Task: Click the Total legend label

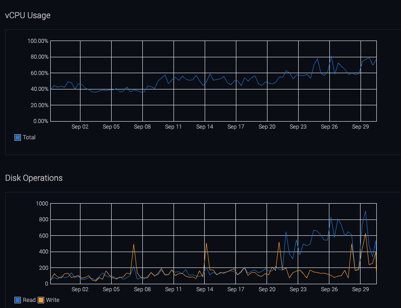Action: click(29, 137)
